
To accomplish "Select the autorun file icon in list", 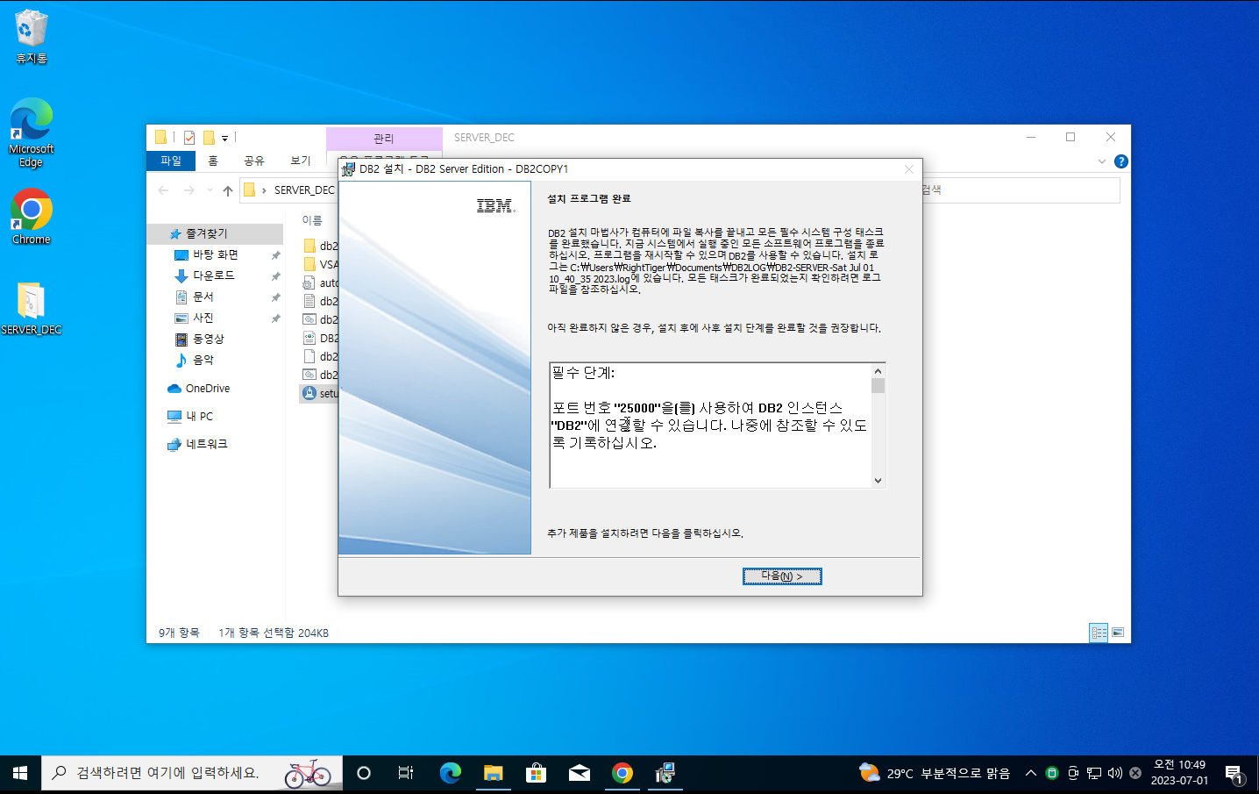I will [x=309, y=283].
